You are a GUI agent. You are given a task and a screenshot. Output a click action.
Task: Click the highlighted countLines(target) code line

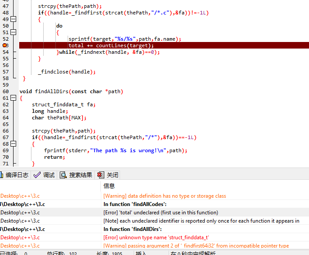[x=111, y=45]
